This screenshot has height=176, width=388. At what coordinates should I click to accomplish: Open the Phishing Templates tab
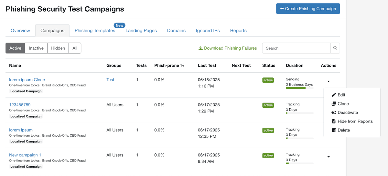click(95, 31)
